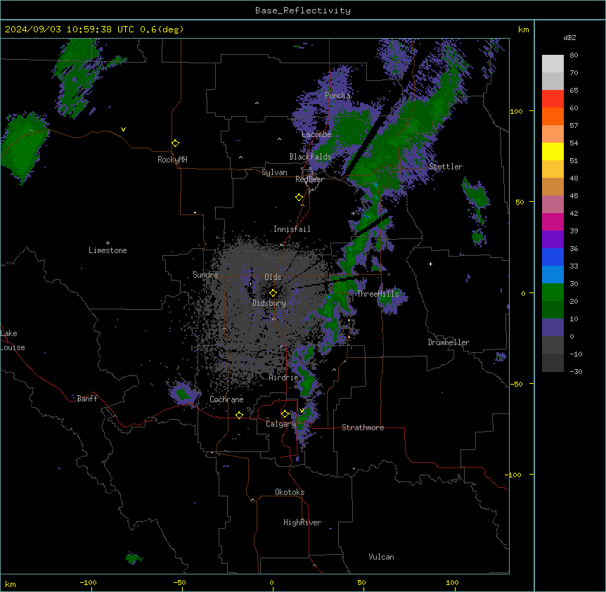This screenshot has height=592, width=606.
Task: Click the Calgary city label
Action: coord(281,424)
